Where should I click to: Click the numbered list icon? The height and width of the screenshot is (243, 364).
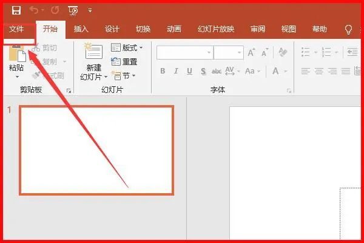point(326,52)
